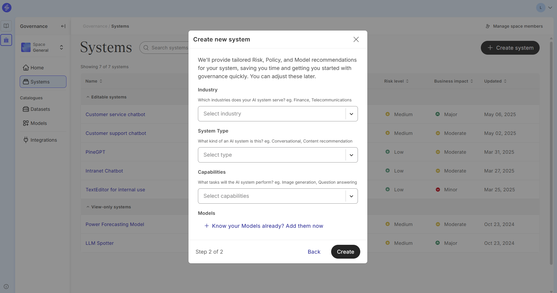Collapse the Editable systems group

tap(88, 97)
